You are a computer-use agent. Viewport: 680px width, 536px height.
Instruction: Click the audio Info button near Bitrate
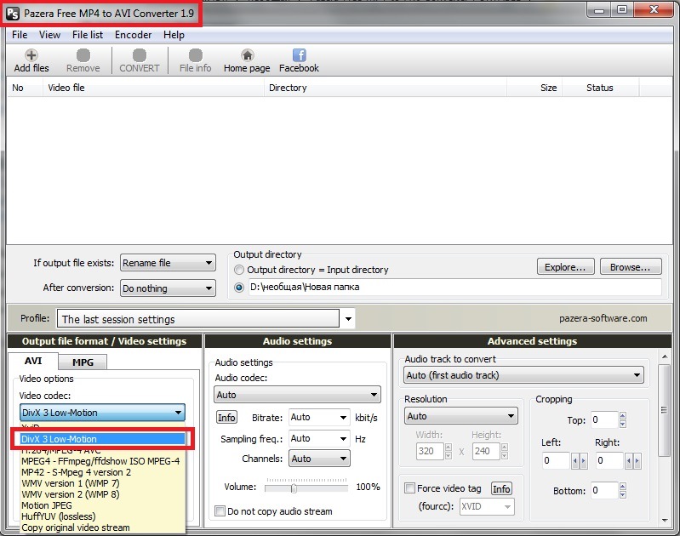(x=226, y=417)
